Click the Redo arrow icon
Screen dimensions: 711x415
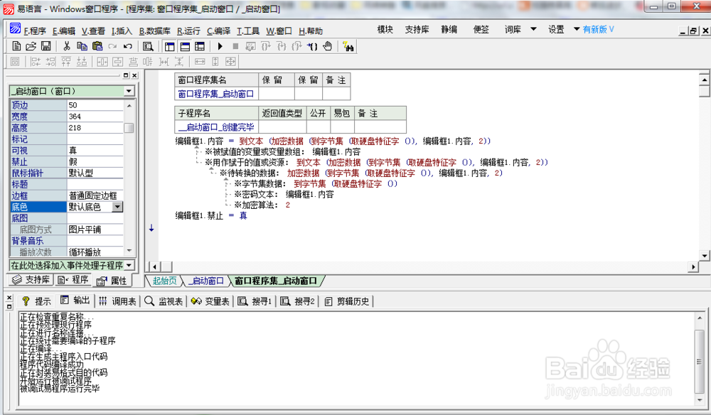coord(112,46)
